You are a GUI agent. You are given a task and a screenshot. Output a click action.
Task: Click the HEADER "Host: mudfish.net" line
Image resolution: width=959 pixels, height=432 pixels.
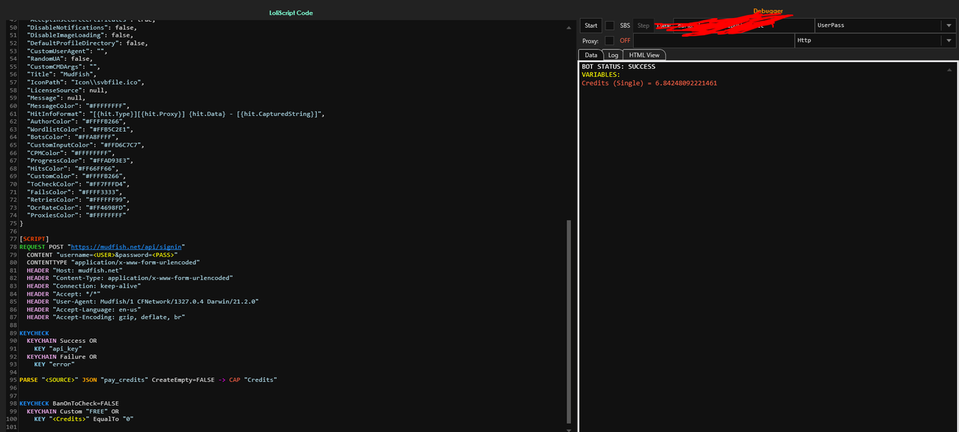point(75,270)
